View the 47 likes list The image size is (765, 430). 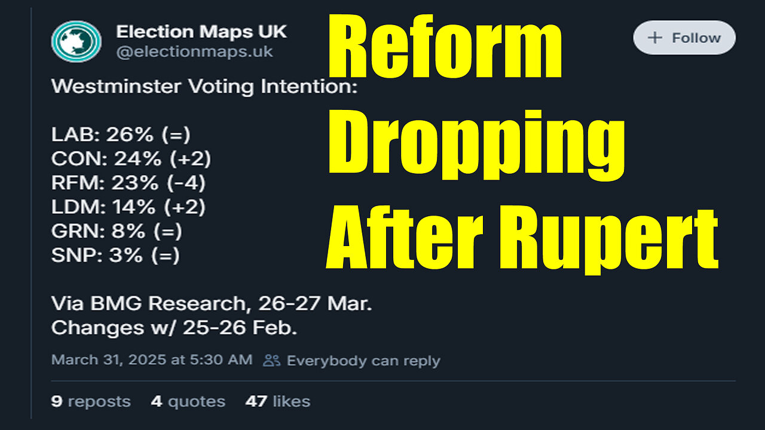tap(278, 401)
